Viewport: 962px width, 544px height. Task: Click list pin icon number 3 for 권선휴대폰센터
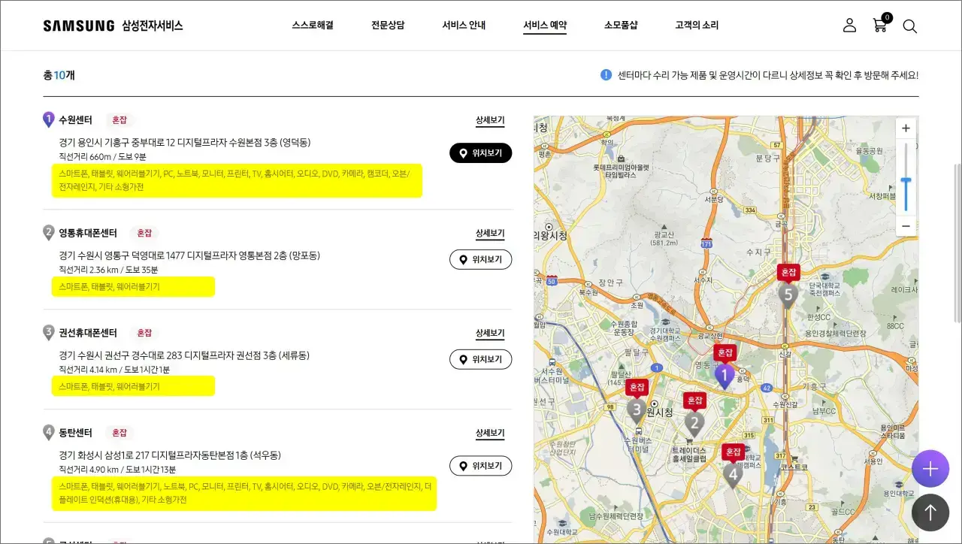click(x=49, y=333)
